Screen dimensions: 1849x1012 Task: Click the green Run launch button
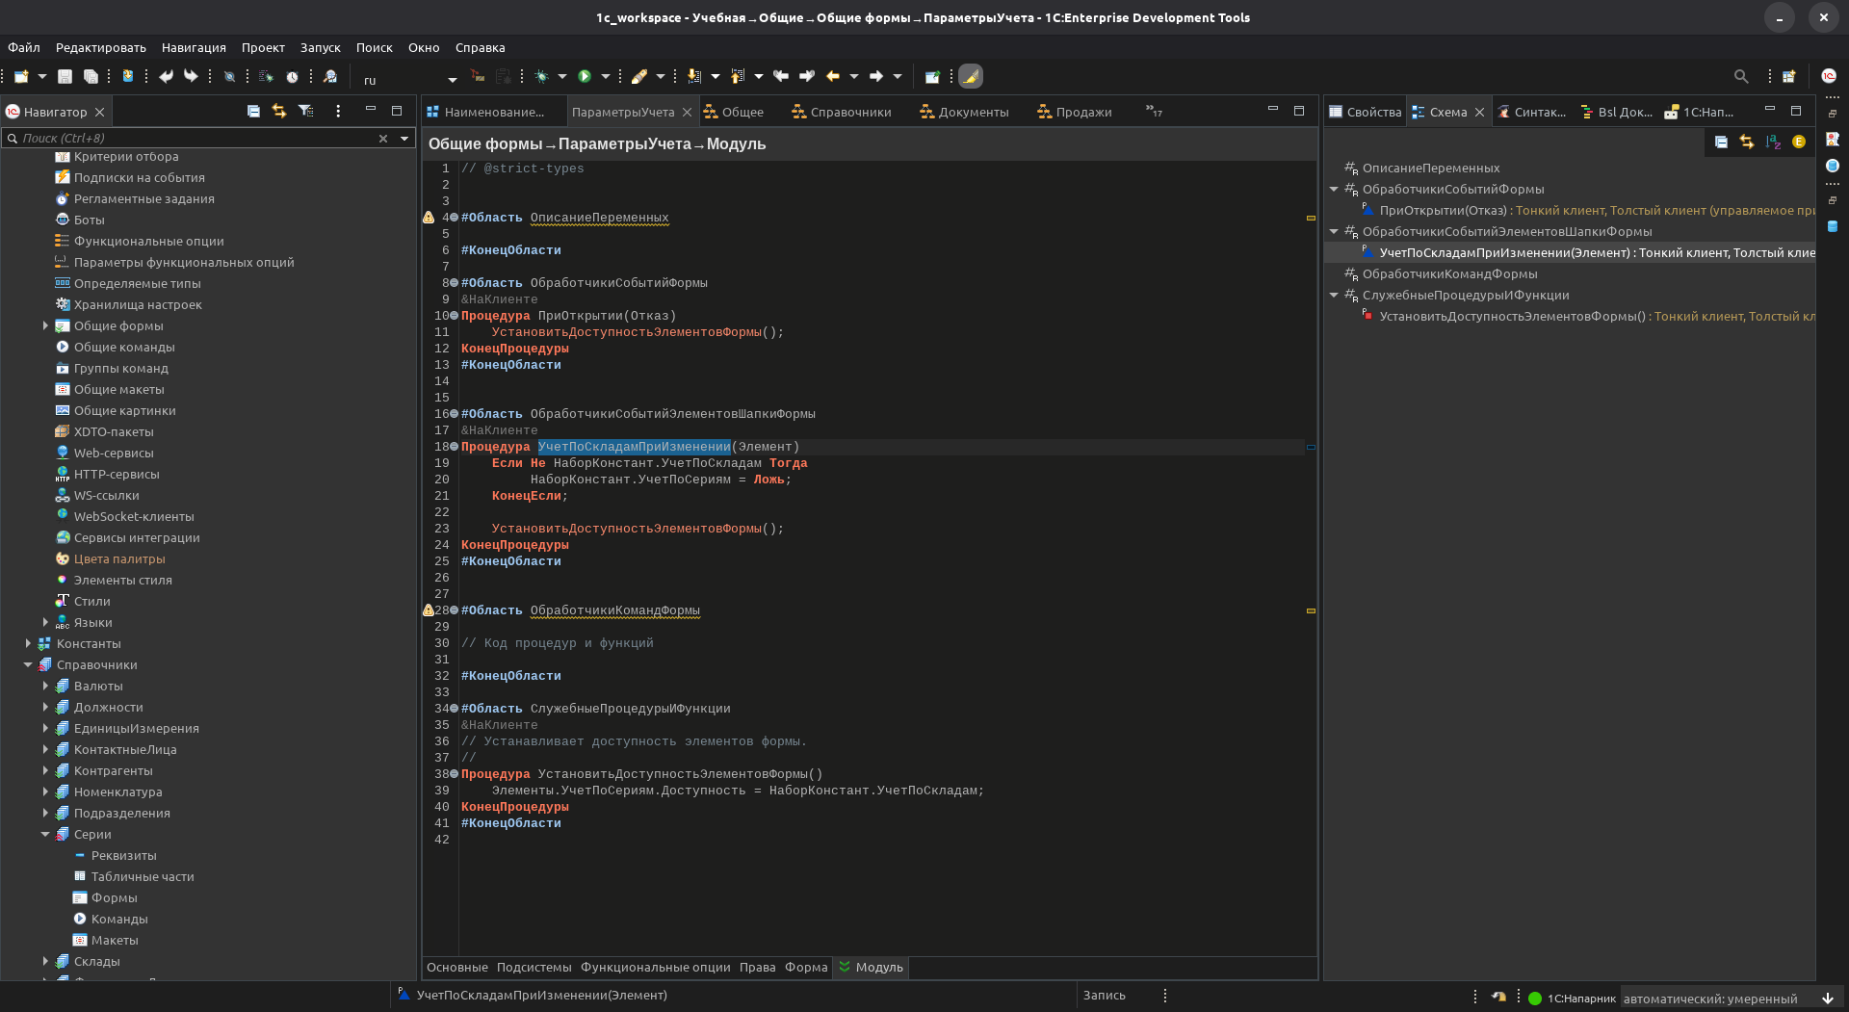point(585,76)
